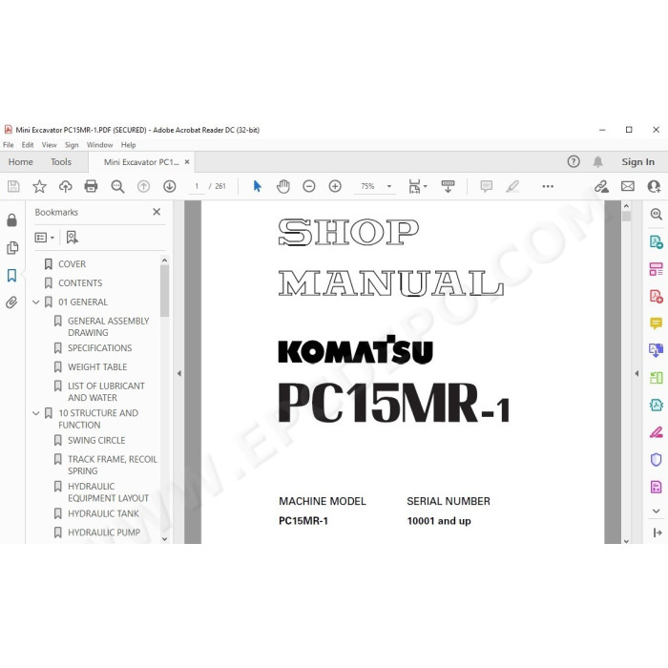The width and height of the screenshot is (668, 668).
Task: Click the Share link icon
Action: point(601,186)
